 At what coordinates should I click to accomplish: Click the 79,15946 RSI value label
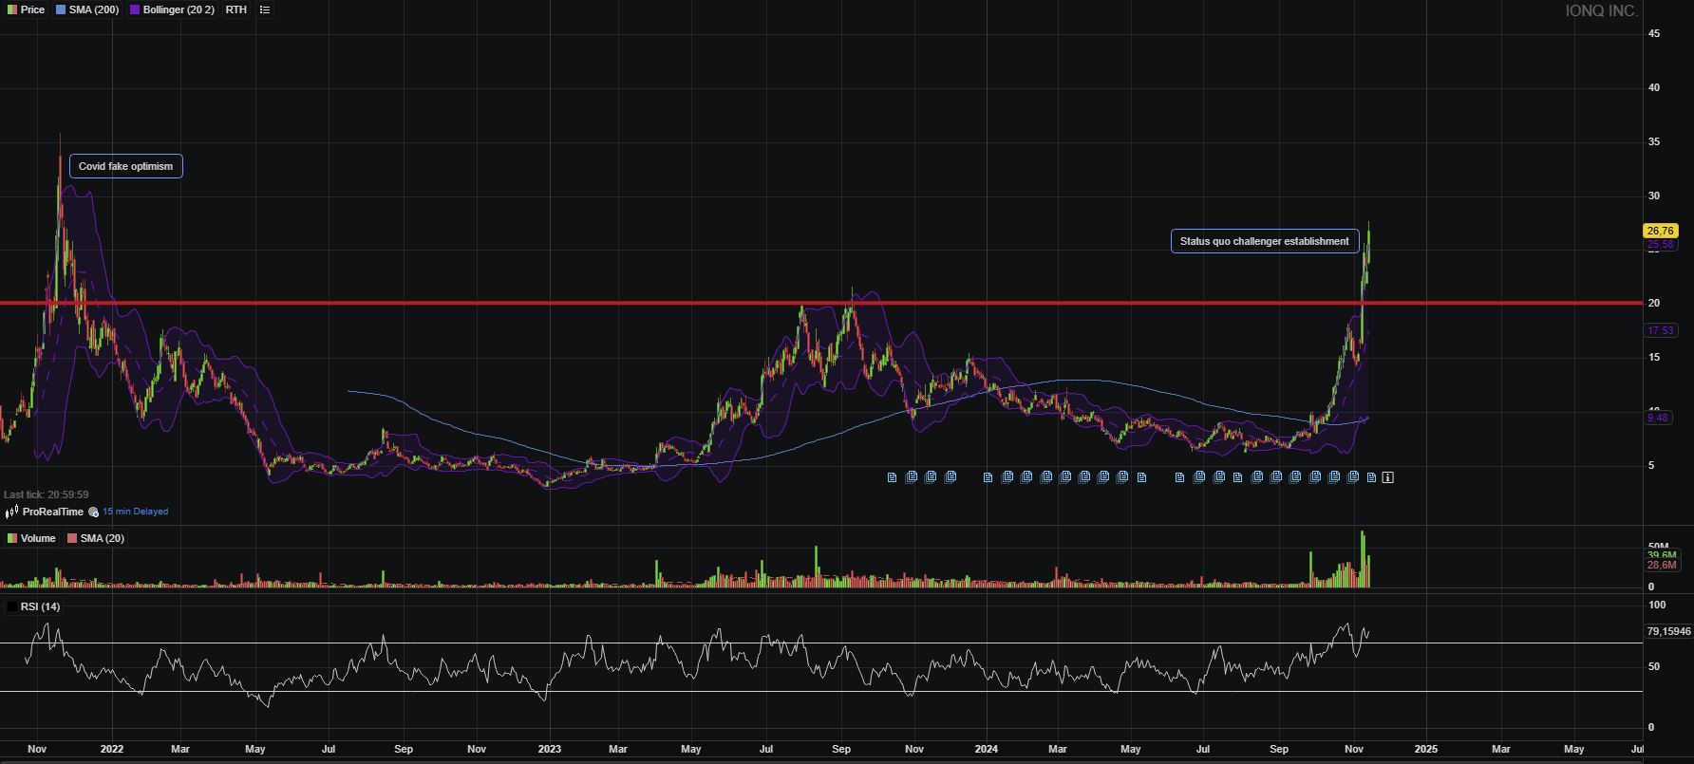[x=1668, y=631]
